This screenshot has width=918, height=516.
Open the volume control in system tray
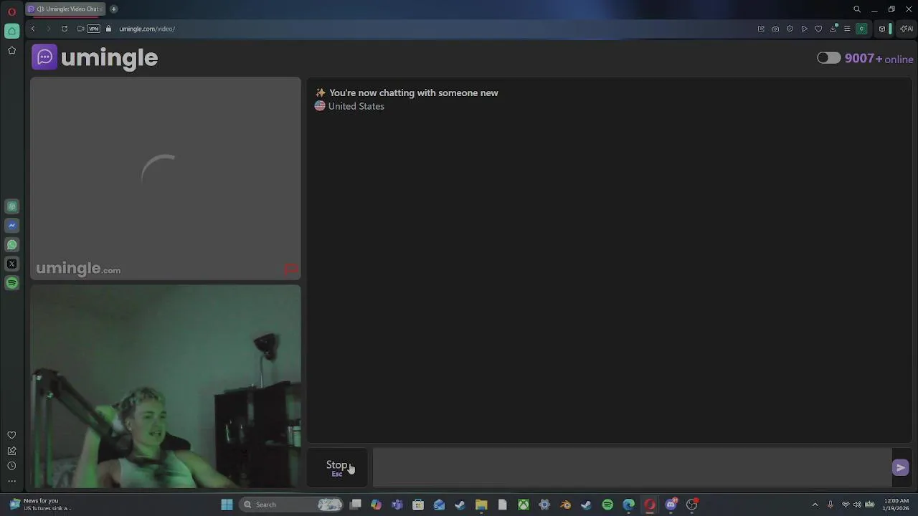click(x=857, y=505)
